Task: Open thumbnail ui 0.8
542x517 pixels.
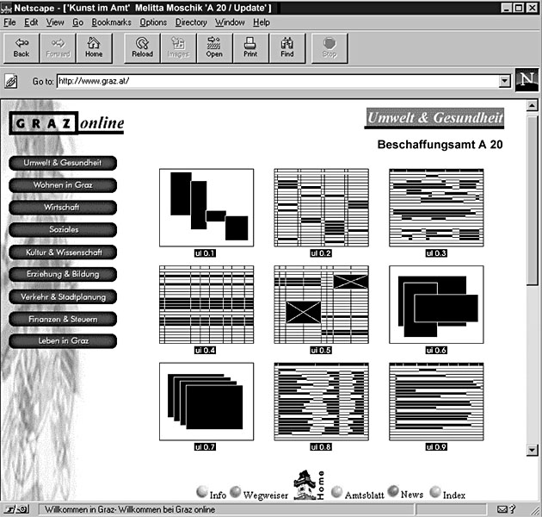Action: [322, 402]
